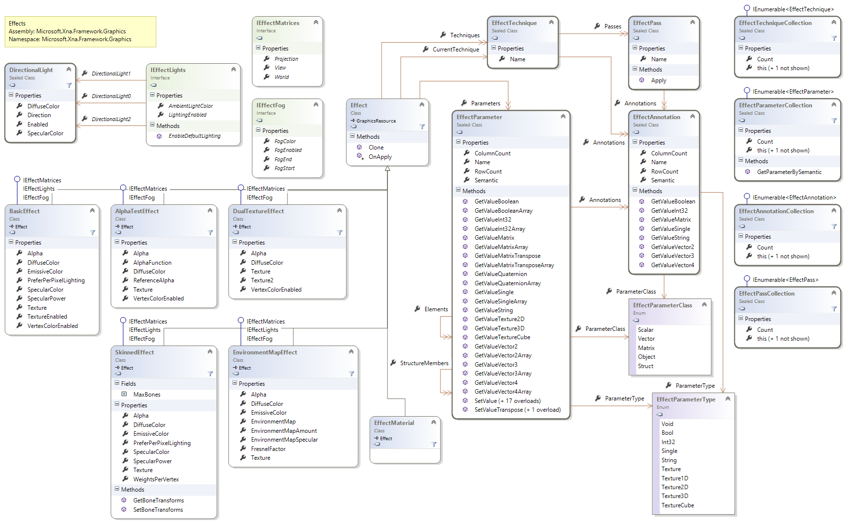The image size is (845, 523).
Task: Select AmbientLightColor in IEffectLights
Action: (191, 106)
